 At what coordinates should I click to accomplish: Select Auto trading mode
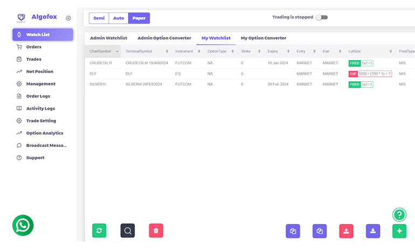tap(119, 18)
